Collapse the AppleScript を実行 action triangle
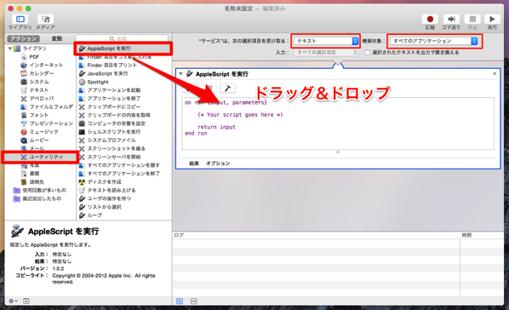This screenshot has width=509, height=310. point(180,74)
